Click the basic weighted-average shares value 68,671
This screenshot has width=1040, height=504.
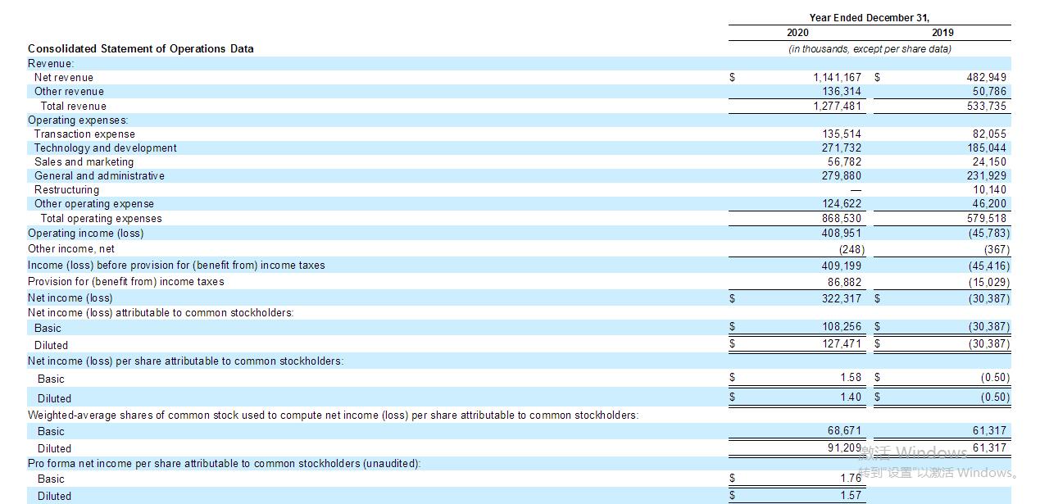pyautogui.click(x=845, y=430)
